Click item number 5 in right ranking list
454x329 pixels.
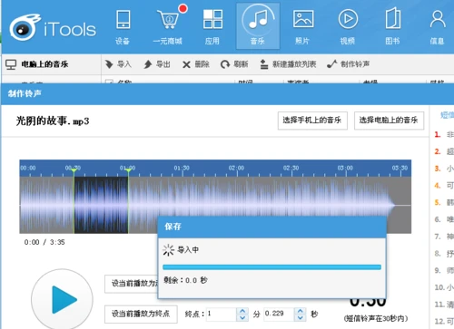[x=444, y=202]
